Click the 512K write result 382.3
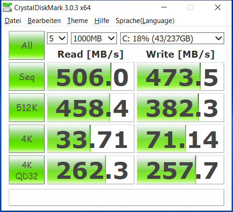Viewport: 233px width, 212px height. (x=181, y=107)
